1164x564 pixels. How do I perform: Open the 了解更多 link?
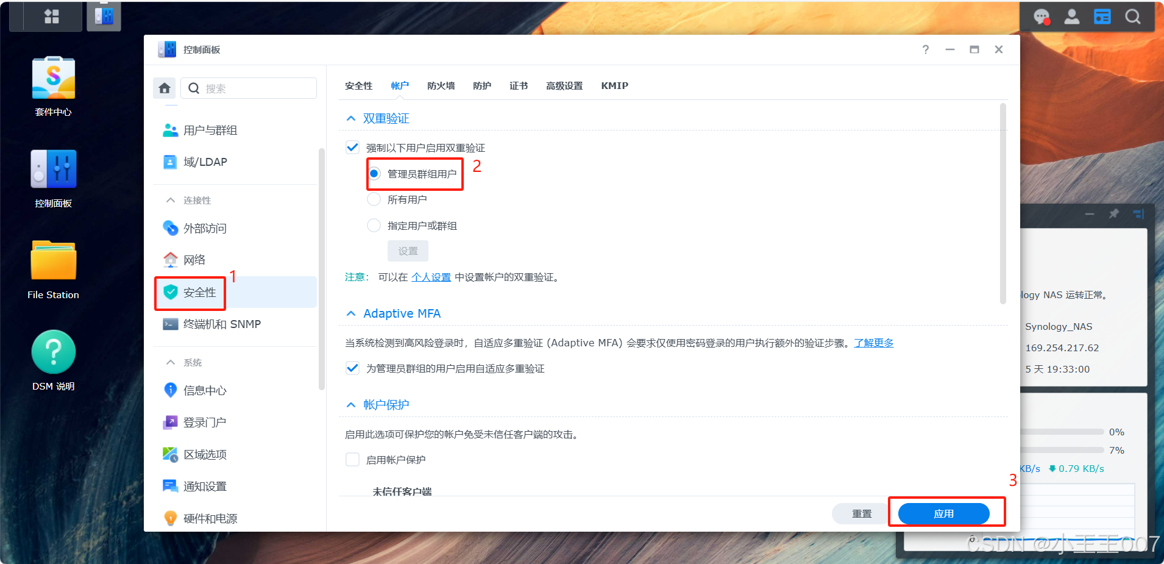874,343
